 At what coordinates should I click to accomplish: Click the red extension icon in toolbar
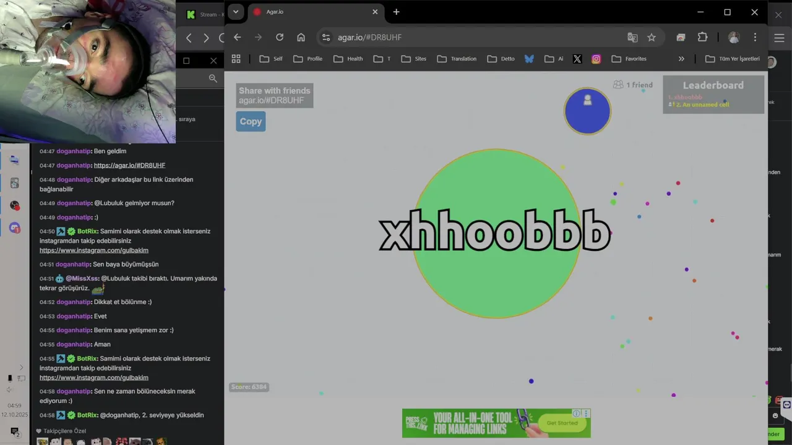point(681,37)
